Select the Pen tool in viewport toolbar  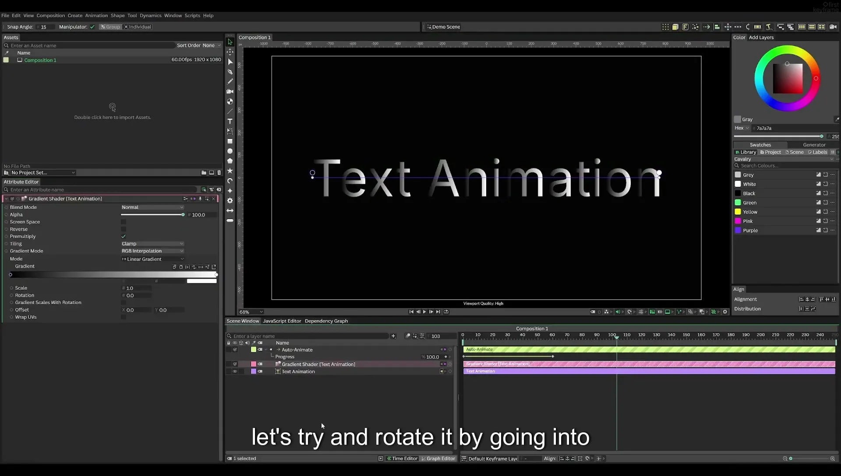click(230, 72)
